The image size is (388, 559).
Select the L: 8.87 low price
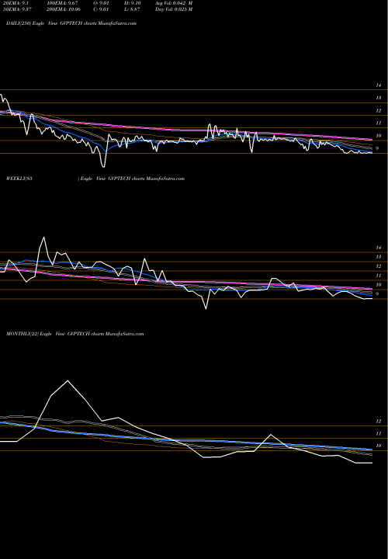pos(132,9)
